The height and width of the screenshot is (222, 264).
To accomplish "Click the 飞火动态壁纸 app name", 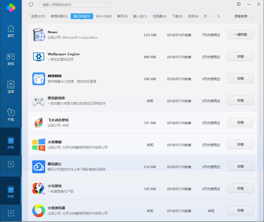I will tap(58, 120).
